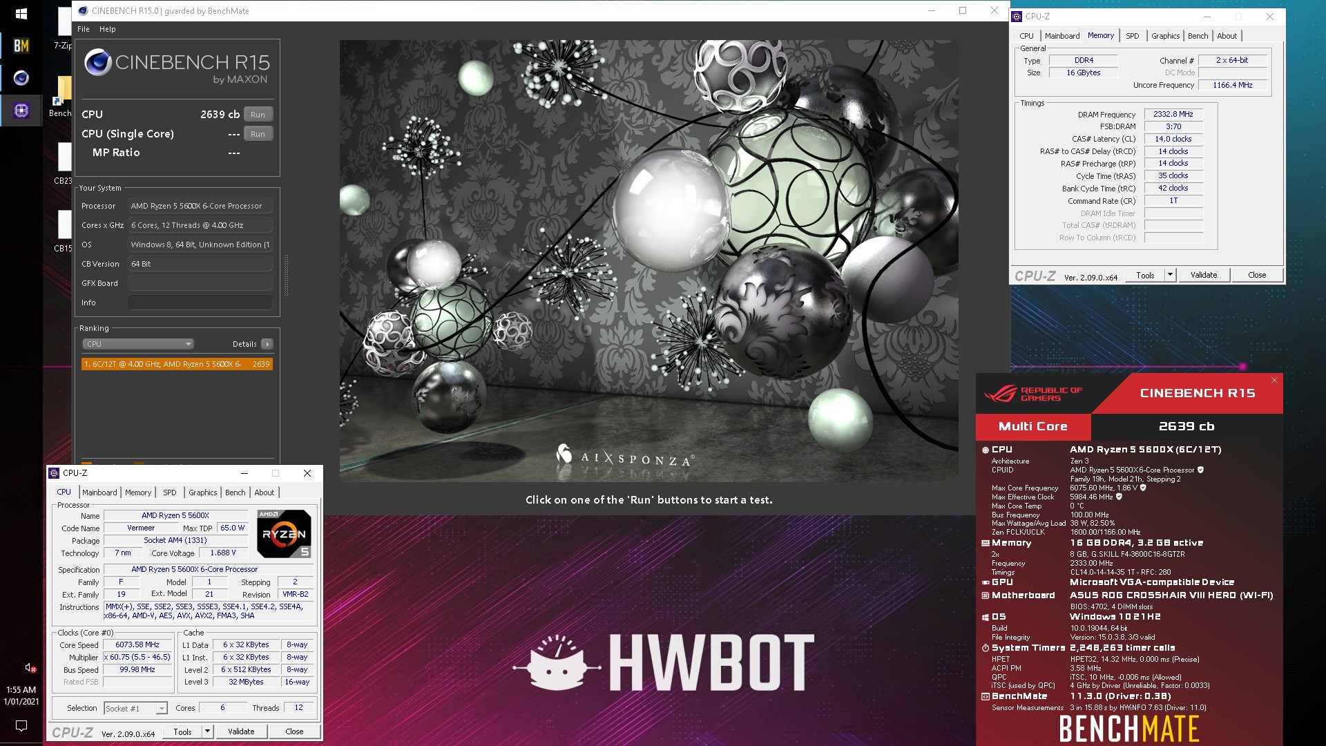Open About tab in upper-right CPU-Z
This screenshot has height=746, width=1326.
1227,36
